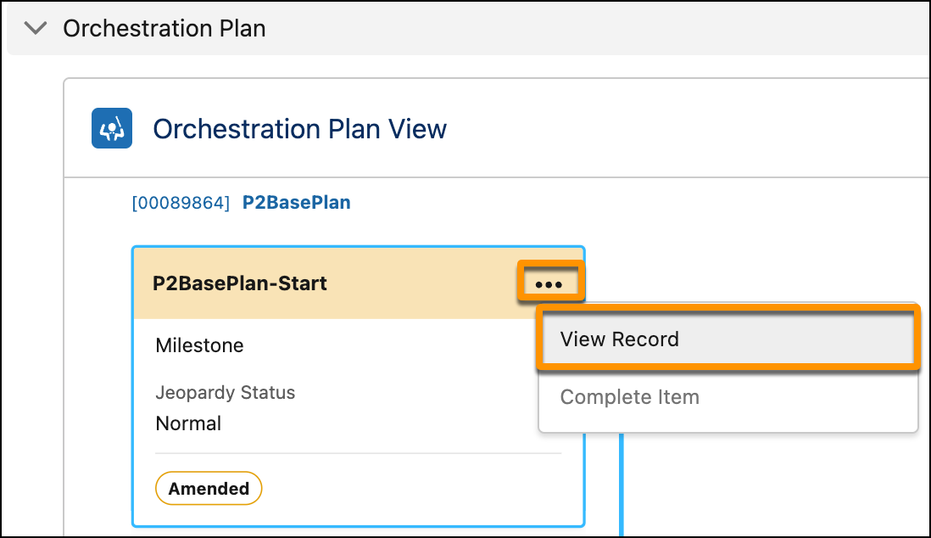The height and width of the screenshot is (538, 931).
Task: Open the P2BasePlan link
Action: pyautogui.click(x=296, y=202)
